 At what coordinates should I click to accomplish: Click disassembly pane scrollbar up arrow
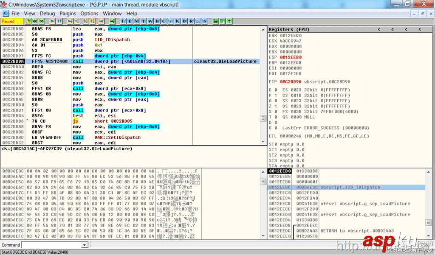coord(263,29)
